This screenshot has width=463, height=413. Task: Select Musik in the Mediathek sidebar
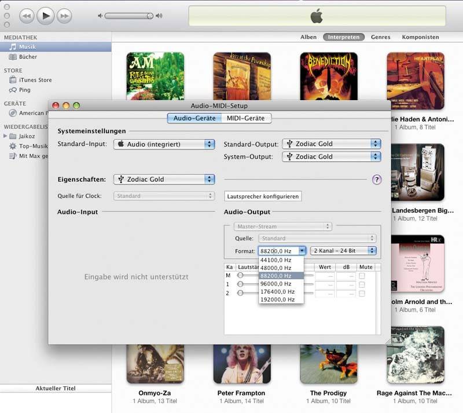56,47
